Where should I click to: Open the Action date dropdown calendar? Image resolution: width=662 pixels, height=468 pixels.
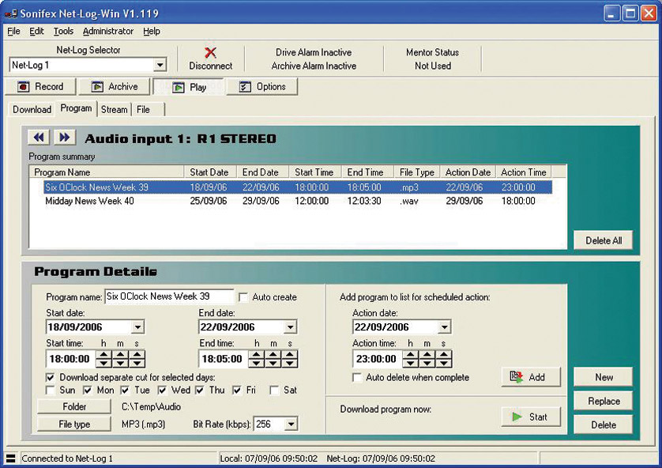point(444,327)
